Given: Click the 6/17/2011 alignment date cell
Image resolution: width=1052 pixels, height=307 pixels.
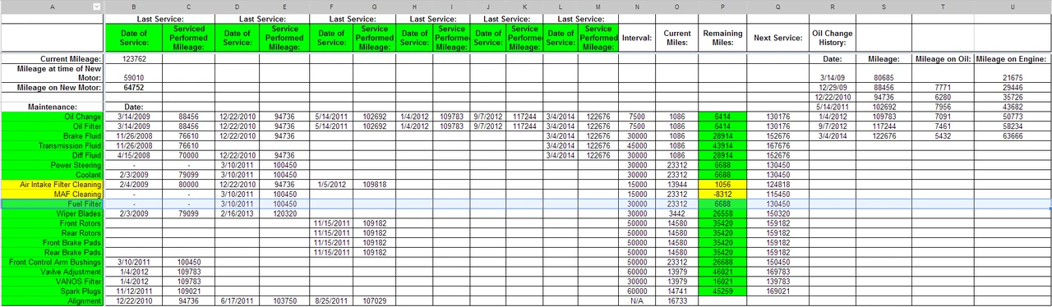Looking at the screenshot, I should (x=238, y=300).
